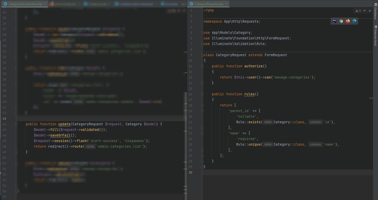Fold the authorize() function block
378x200 pixels.
(203, 66)
